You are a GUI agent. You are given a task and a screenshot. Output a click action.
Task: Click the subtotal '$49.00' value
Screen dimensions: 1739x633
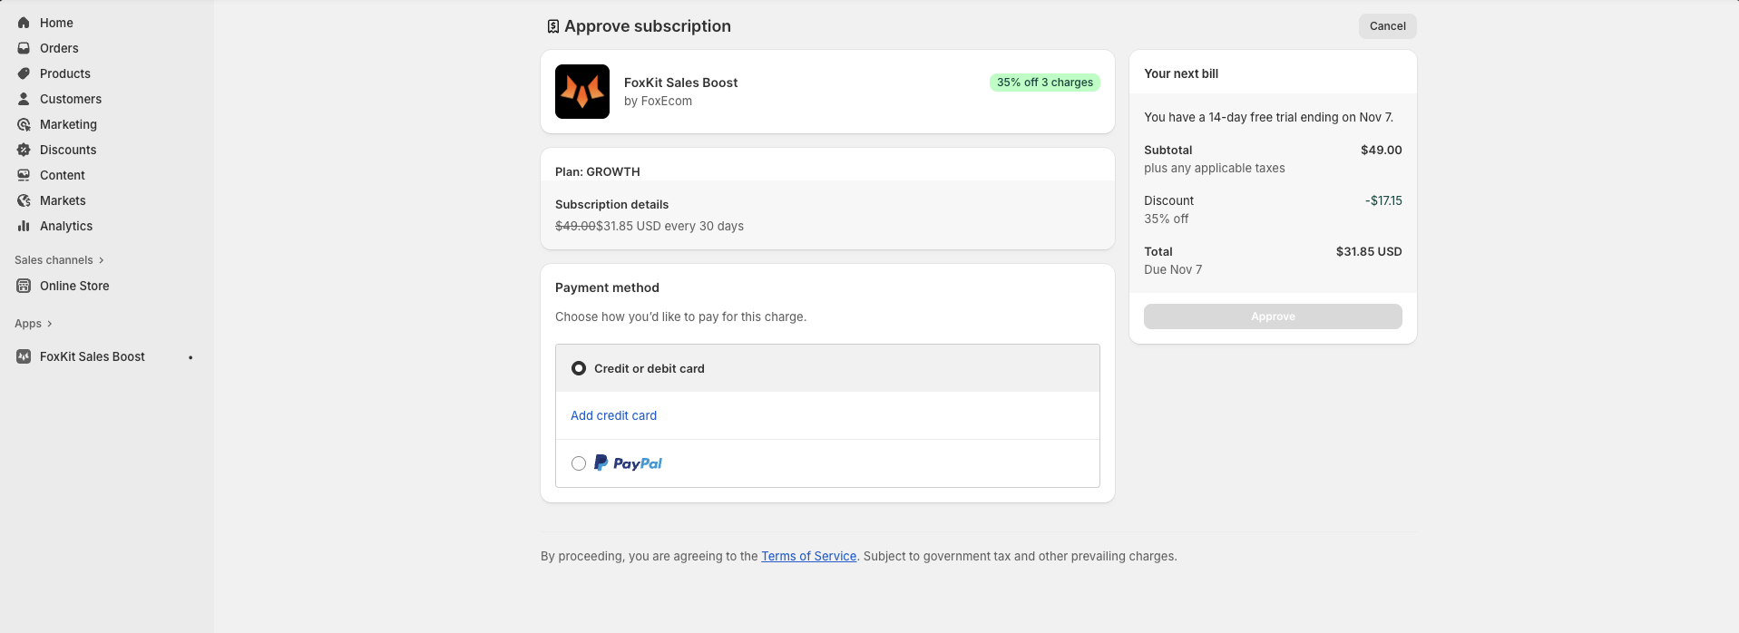[x=1381, y=150]
